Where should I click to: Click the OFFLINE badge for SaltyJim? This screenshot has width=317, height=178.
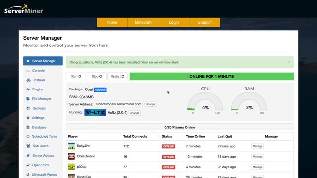coord(168,146)
